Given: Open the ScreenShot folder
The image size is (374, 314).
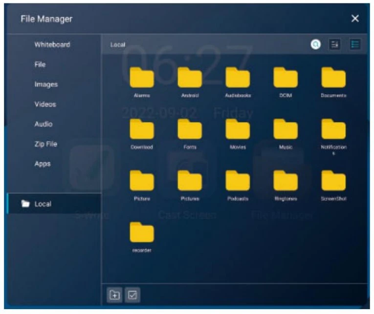Looking at the screenshot, I should point(333,181).
